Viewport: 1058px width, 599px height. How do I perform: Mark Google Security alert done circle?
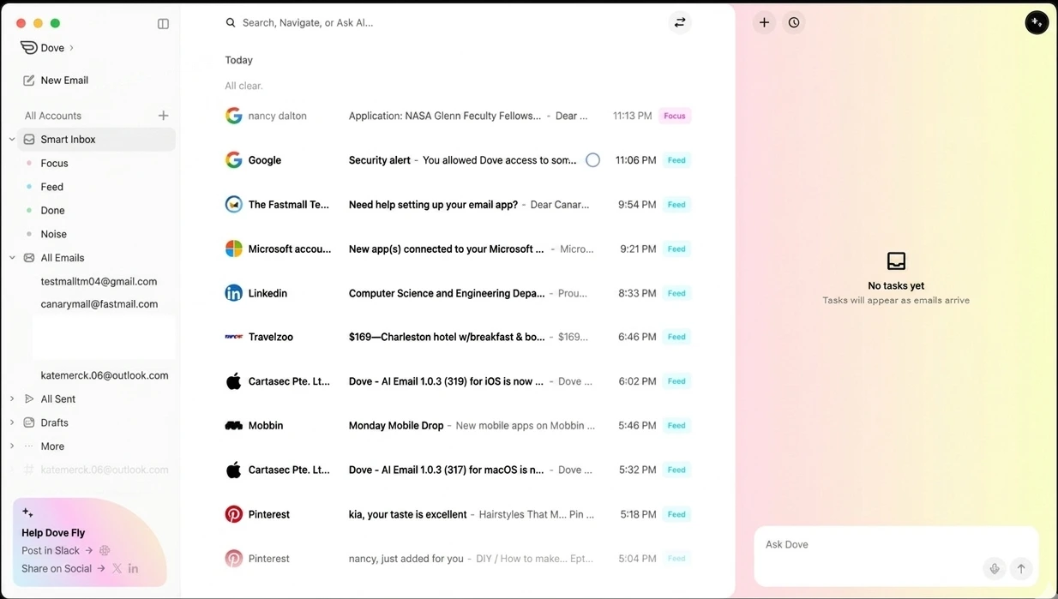pyautogui.click(x=592, y=160)
